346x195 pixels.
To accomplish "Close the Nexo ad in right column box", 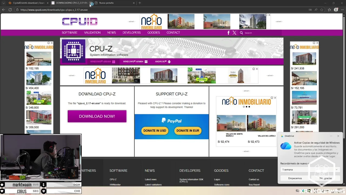I will tap(275, 98).
